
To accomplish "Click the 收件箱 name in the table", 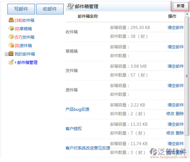I will (71, 32).
